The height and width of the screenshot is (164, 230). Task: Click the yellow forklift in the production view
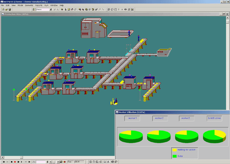[x=115, y=102]
